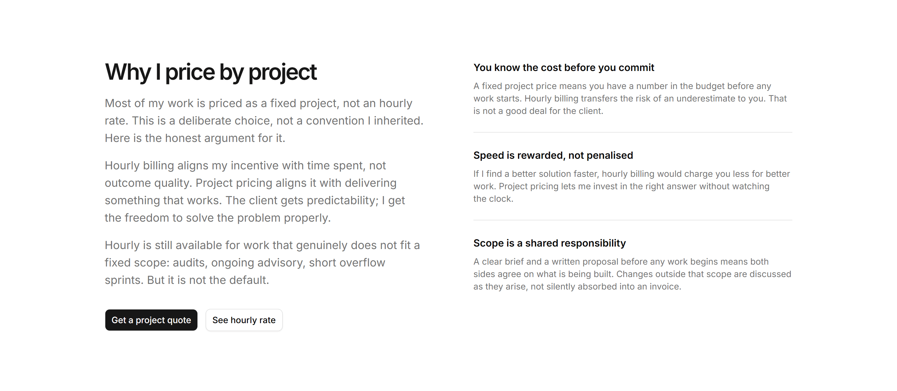Click the text starting A fixed project price
Screen dimensions: 897x391
(630, 99)
